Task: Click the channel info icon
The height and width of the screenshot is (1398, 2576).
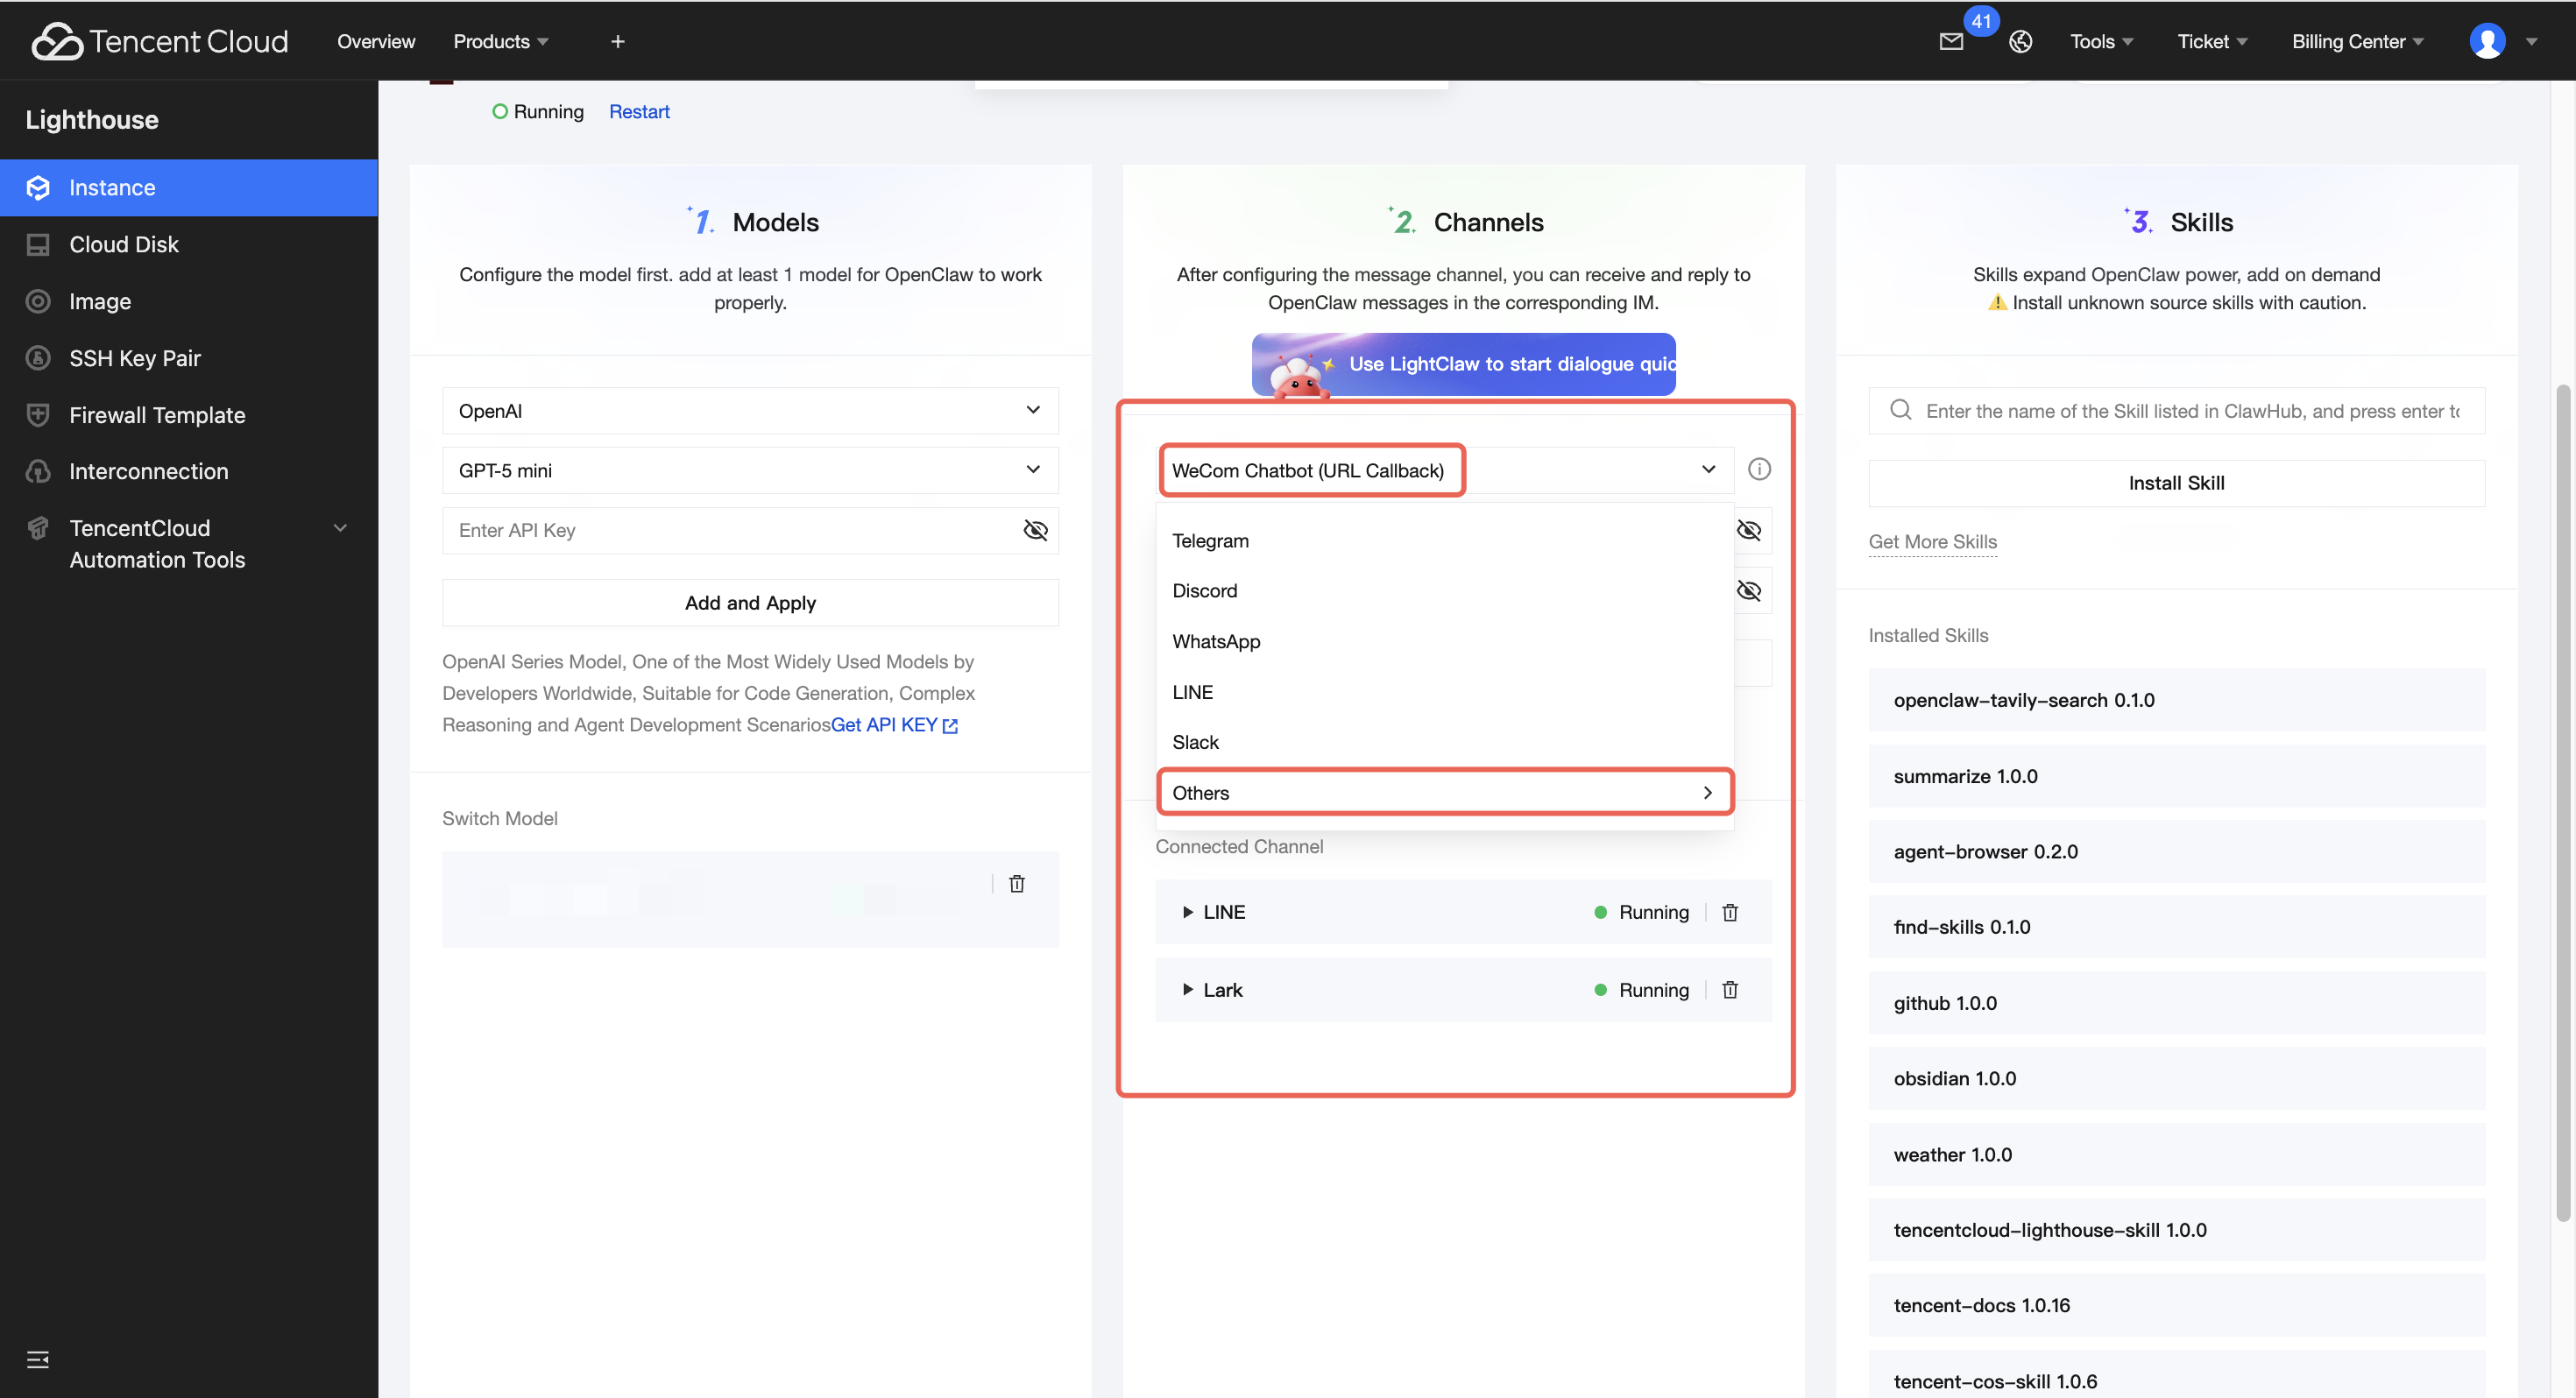Action: [1759, 469]
